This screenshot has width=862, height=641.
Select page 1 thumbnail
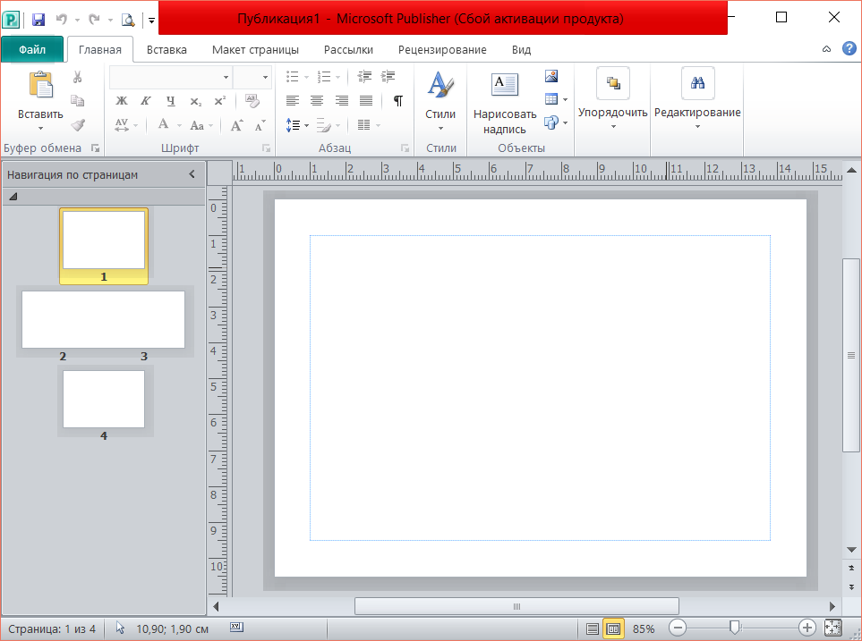[x=104, y=246]
